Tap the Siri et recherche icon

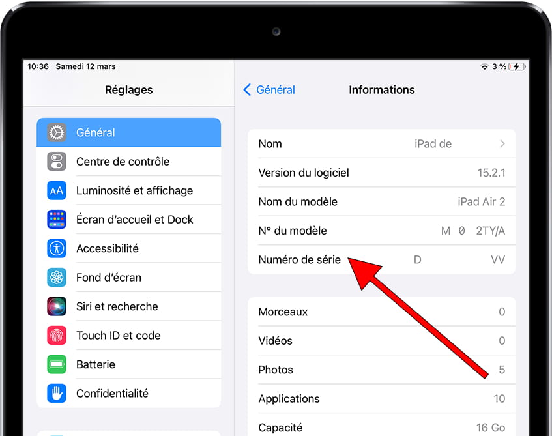click(57, 306)
